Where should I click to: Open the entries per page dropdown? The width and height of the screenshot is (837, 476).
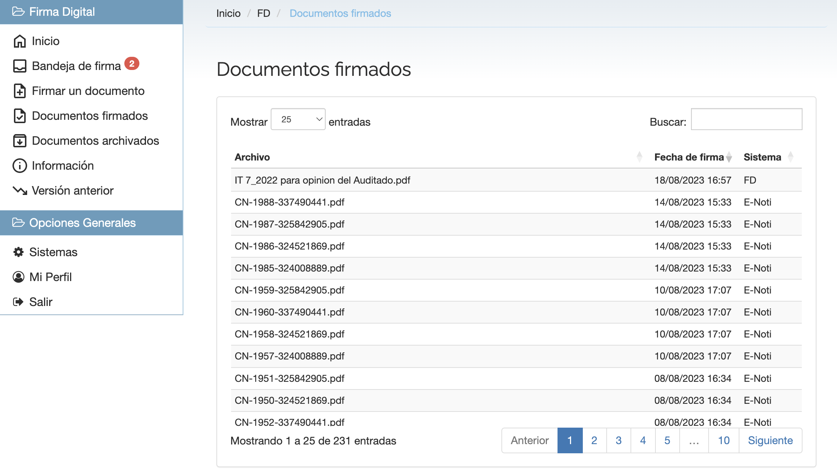pos(298,119)
